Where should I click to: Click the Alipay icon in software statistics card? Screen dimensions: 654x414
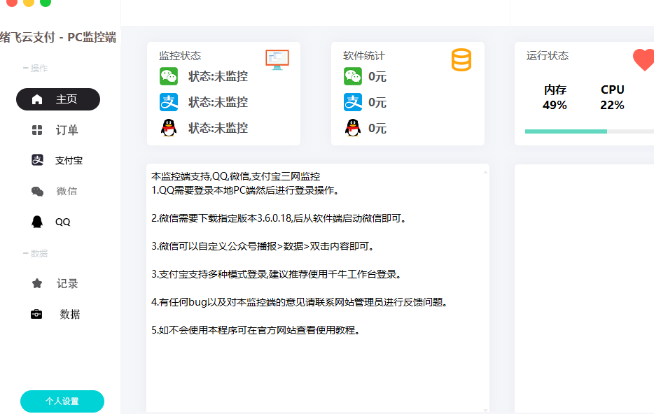point(353,102)
